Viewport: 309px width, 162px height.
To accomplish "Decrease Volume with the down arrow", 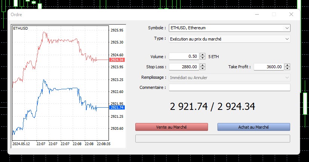I will [x=202, y=58].
